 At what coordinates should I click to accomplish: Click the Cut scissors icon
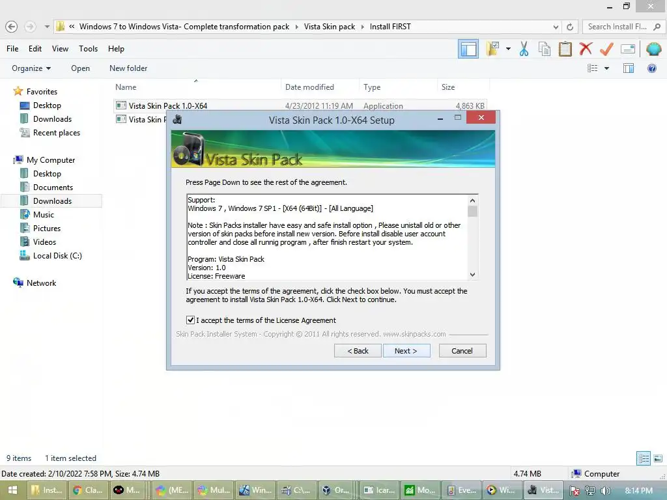pyautogui.click(x=524, y=49)
